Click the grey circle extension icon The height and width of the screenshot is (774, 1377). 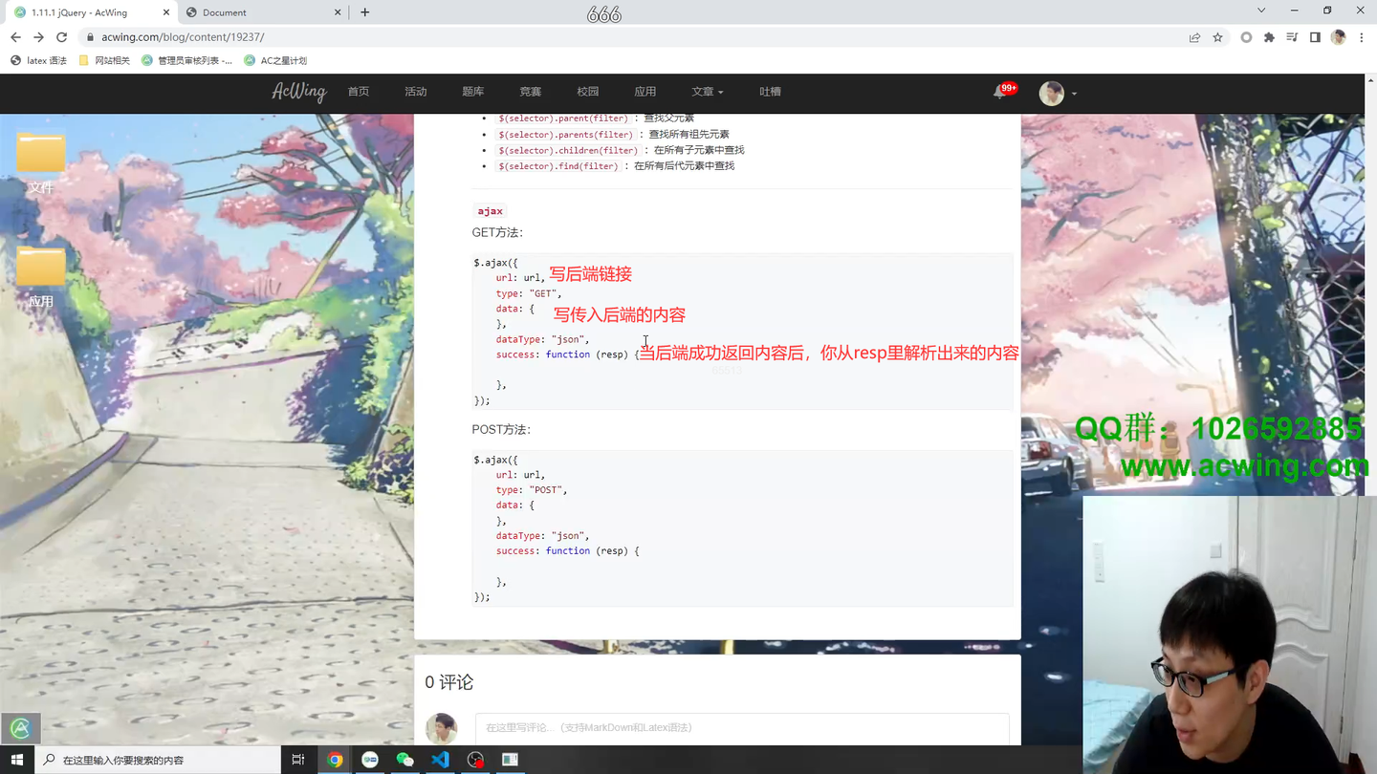tap(1246, 37)
